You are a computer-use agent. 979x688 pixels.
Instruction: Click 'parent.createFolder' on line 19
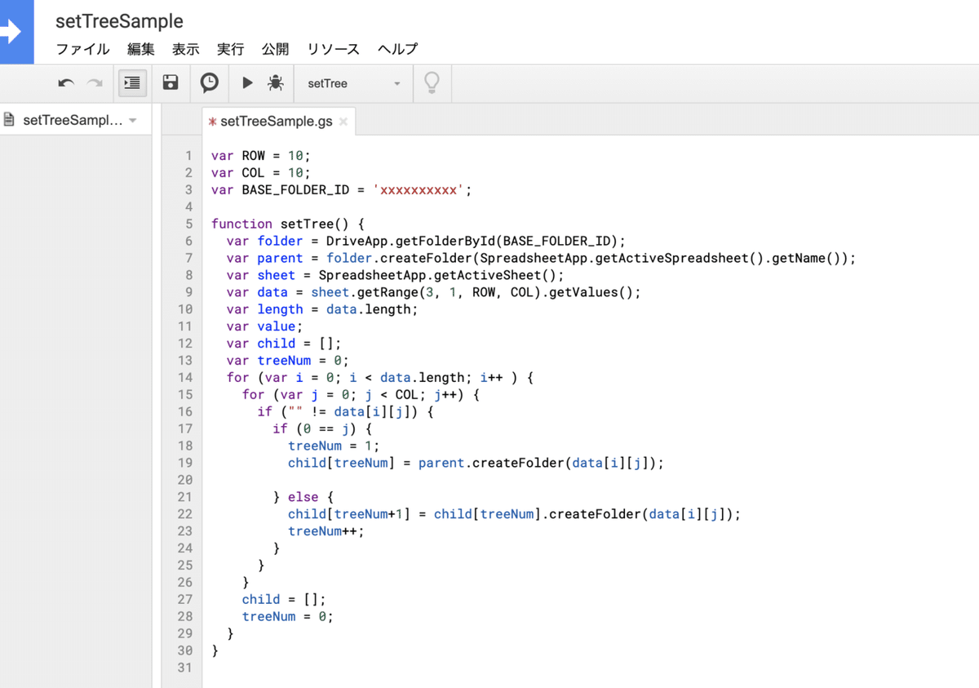(x=491, y=463)
